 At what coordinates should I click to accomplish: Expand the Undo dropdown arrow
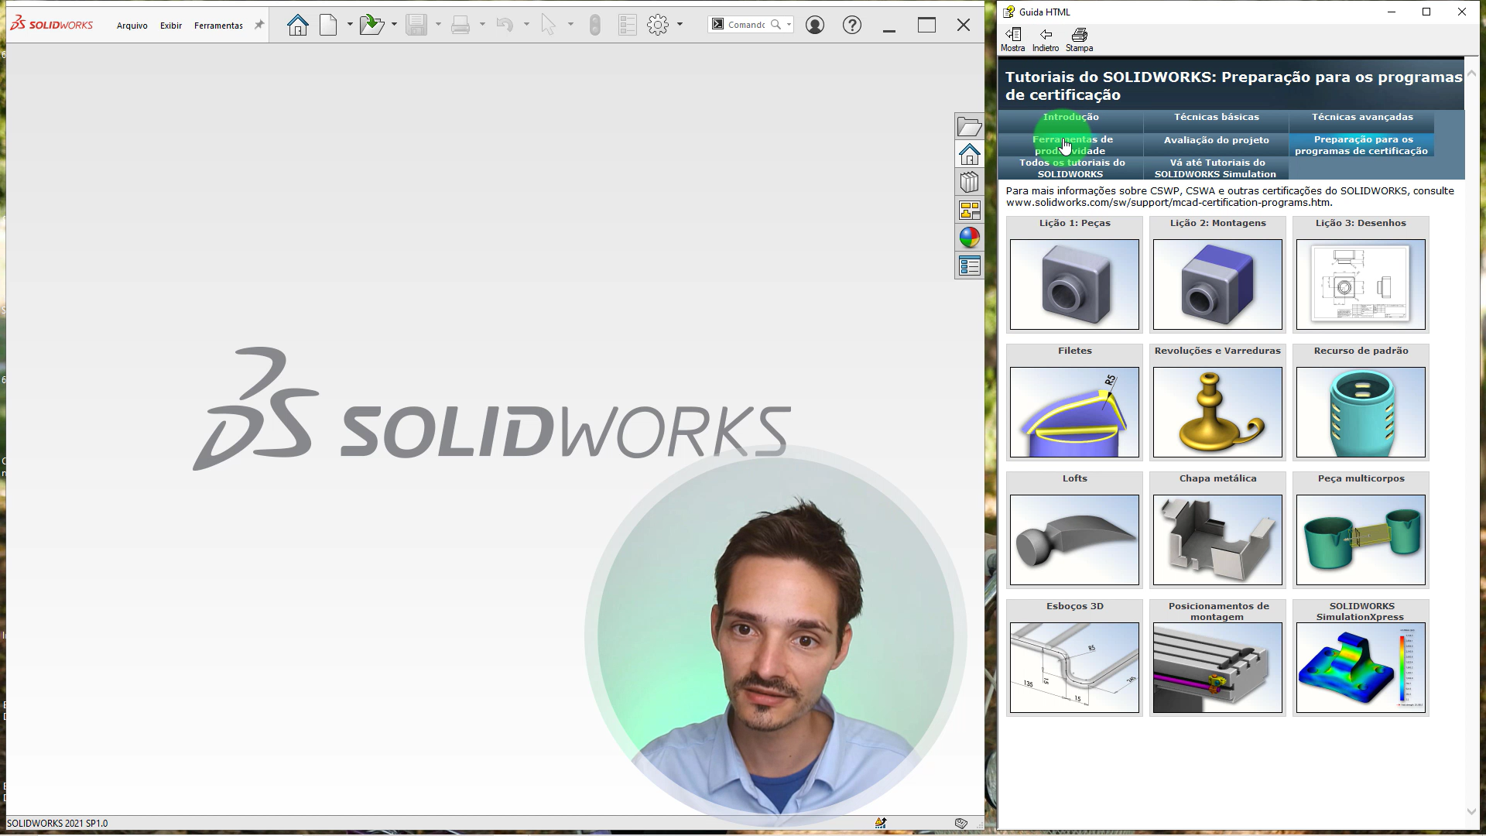526,26
